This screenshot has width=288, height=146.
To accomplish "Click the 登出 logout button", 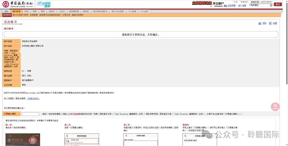I will (278, 4).
